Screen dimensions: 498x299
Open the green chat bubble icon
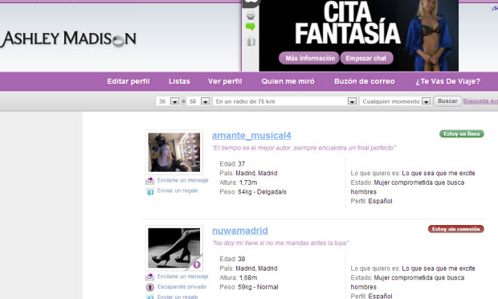tap(251, 27)
